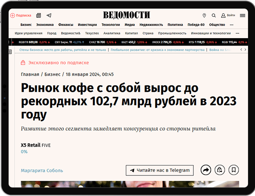Click the Подписка text link
This screenshot has height=196, width=255.
(x=23, y=16)
